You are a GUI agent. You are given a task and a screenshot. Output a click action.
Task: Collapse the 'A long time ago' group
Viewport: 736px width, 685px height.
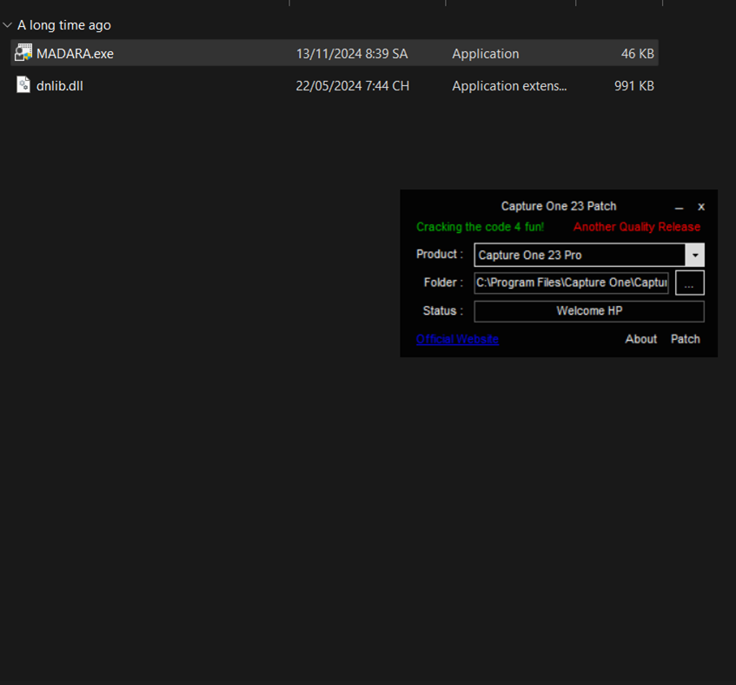7,25
